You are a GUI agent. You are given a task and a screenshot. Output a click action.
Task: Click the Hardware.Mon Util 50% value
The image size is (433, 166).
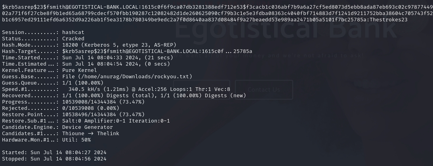pyautogui.click(x=76, y=140)
